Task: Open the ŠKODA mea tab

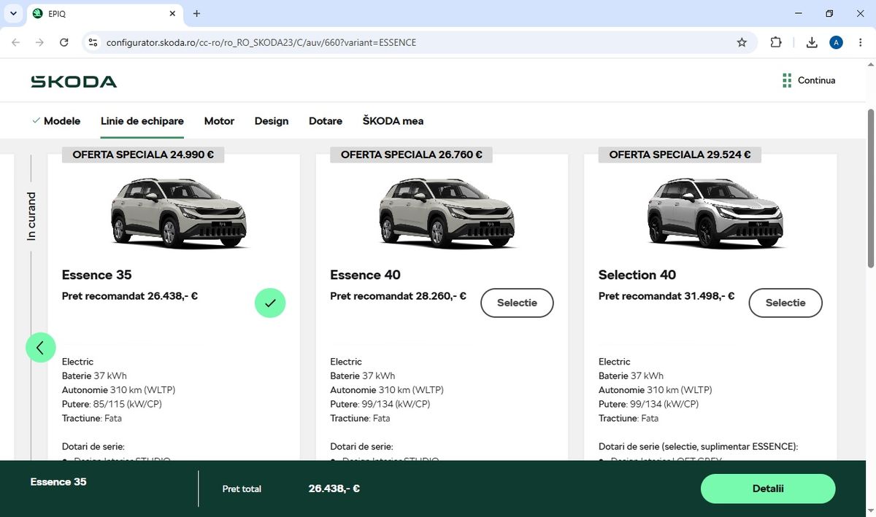Action: coord(393,121)
